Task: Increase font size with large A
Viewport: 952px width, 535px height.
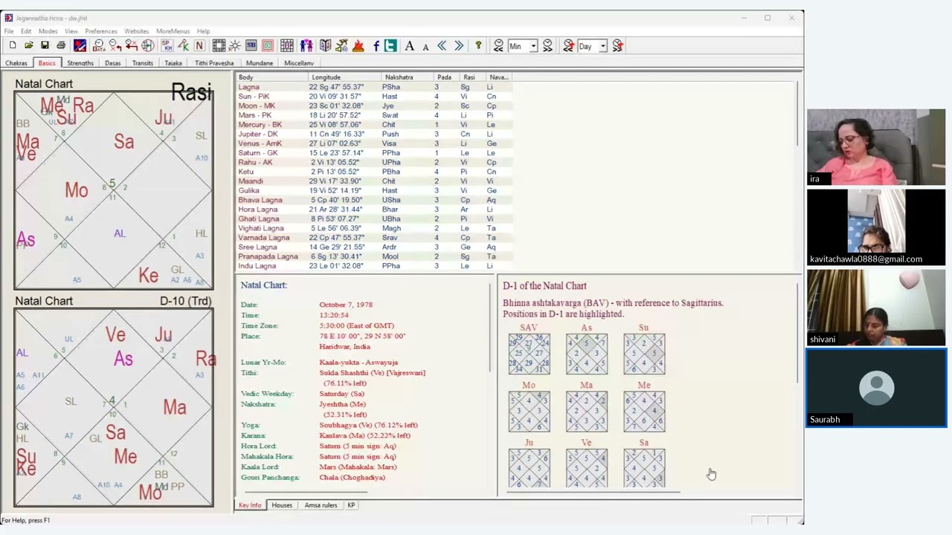Action: [x=409, y=46]
